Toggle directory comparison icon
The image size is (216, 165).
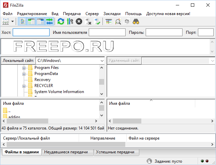point(118,21)
